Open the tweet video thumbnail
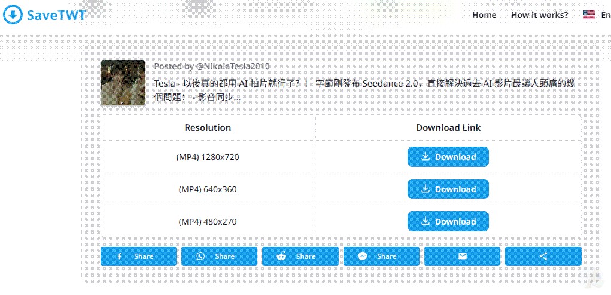Screen dimensions: 611x295 pos(123,83)
